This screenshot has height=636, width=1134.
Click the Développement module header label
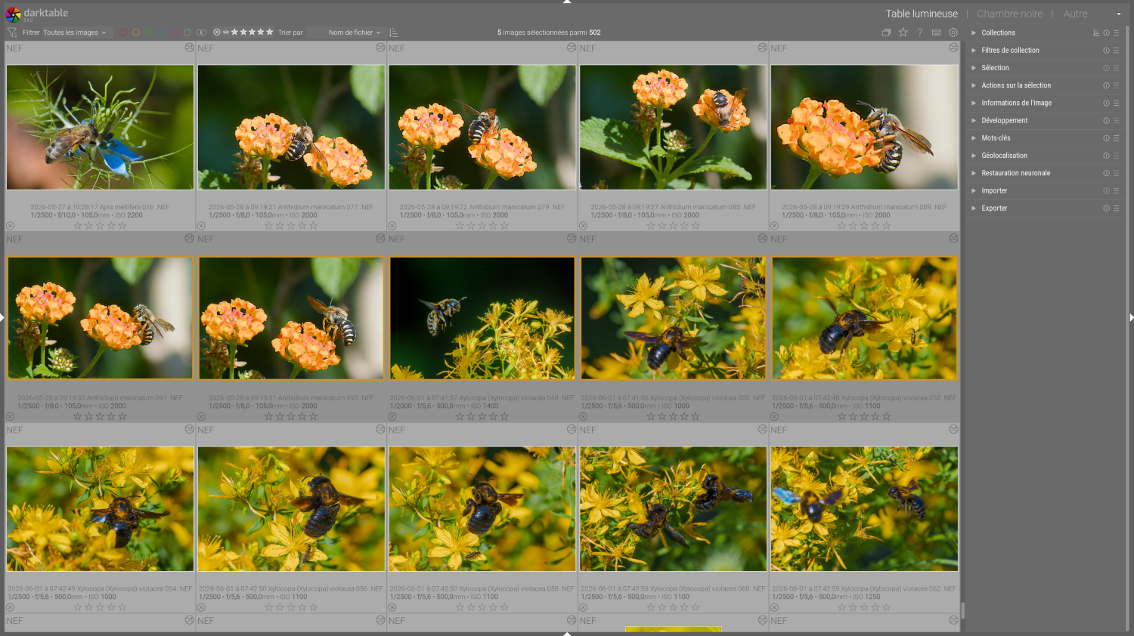[1004, 121]
